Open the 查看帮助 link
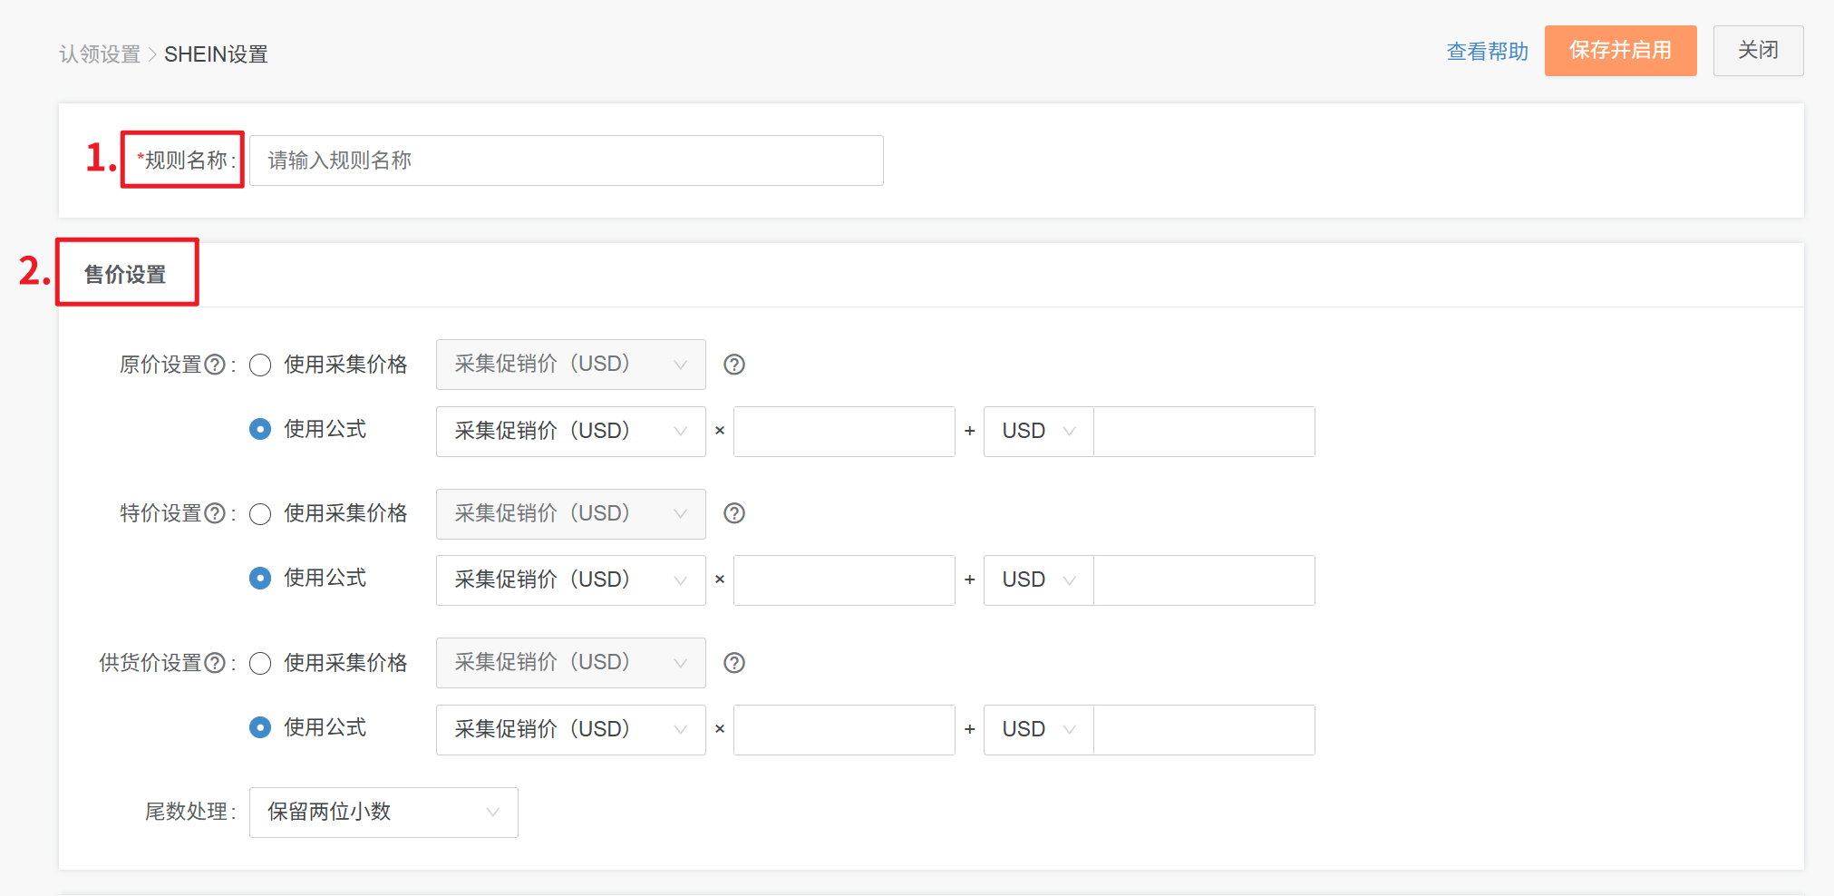This screenshot has width=1834, height=896. click(x=1487, y=52)
